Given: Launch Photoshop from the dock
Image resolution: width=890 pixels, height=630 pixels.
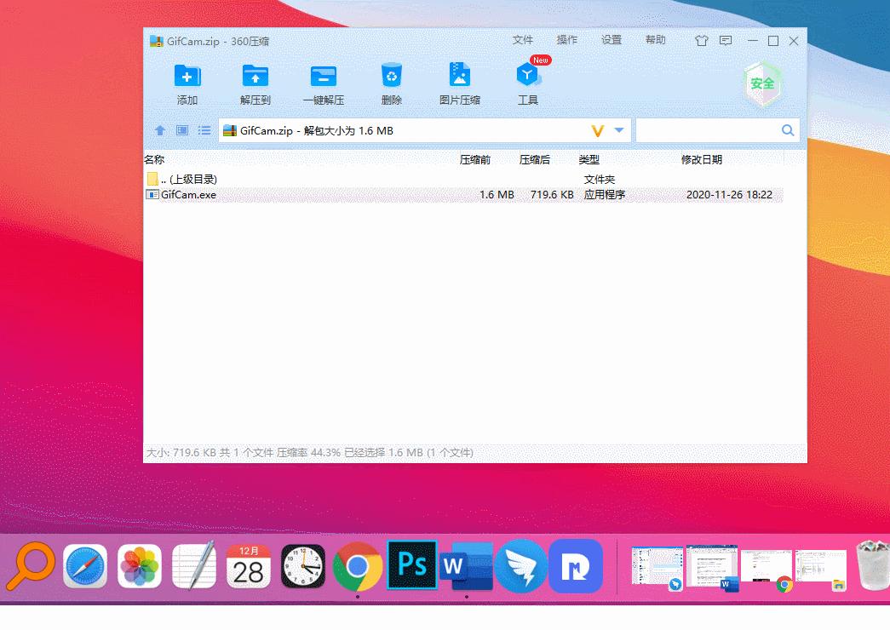Looking at the screenshot, I should pyautogui.click(x=412, y=565).
